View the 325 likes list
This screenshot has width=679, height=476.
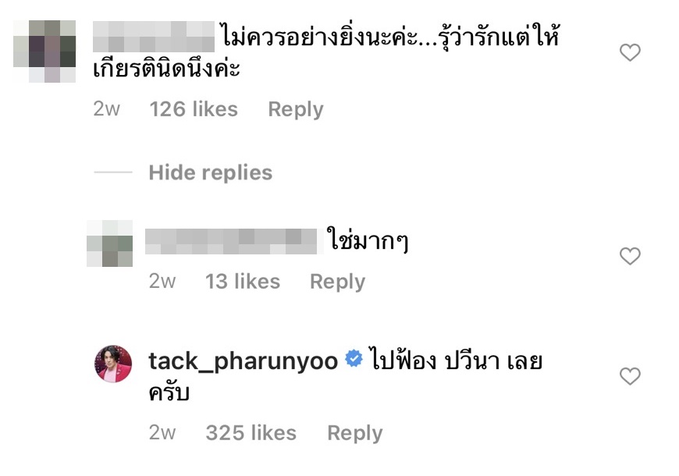coord(251,432)
